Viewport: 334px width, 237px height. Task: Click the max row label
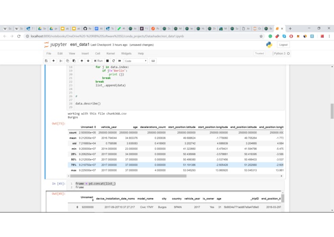(x=74, y=170)
